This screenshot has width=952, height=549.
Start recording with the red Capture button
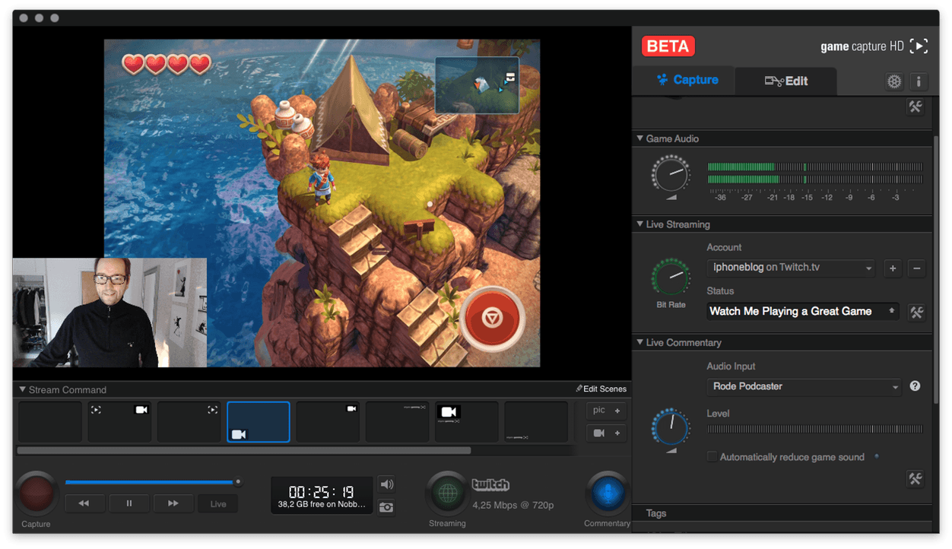click(x=36, y=493)
